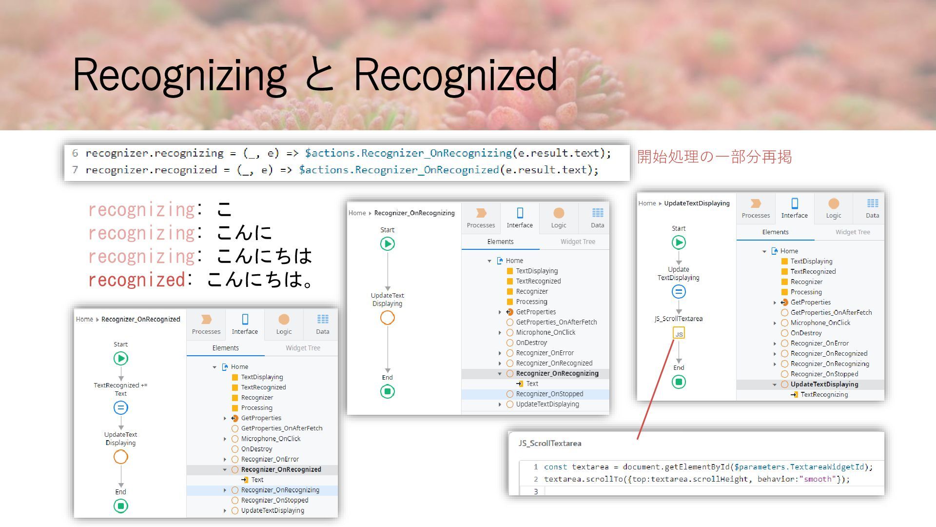Select Update TextDisplaying assign node

679,292
